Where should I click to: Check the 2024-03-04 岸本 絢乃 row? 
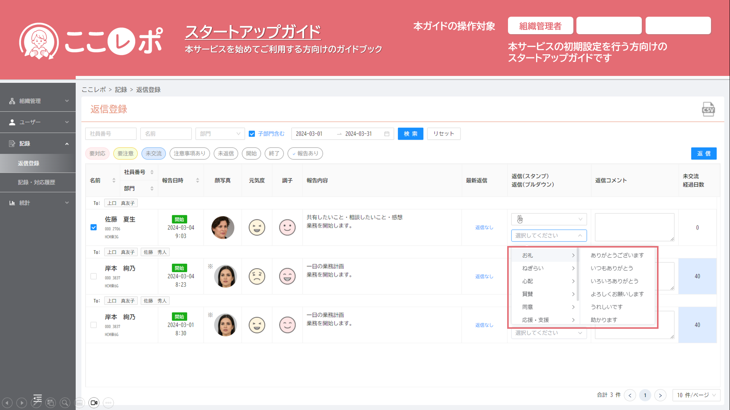tap(94, 276)
